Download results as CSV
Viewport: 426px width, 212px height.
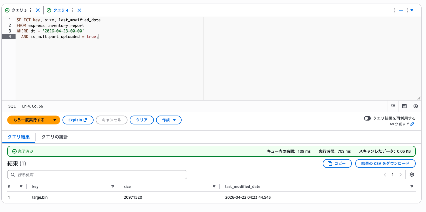(385, 164)
